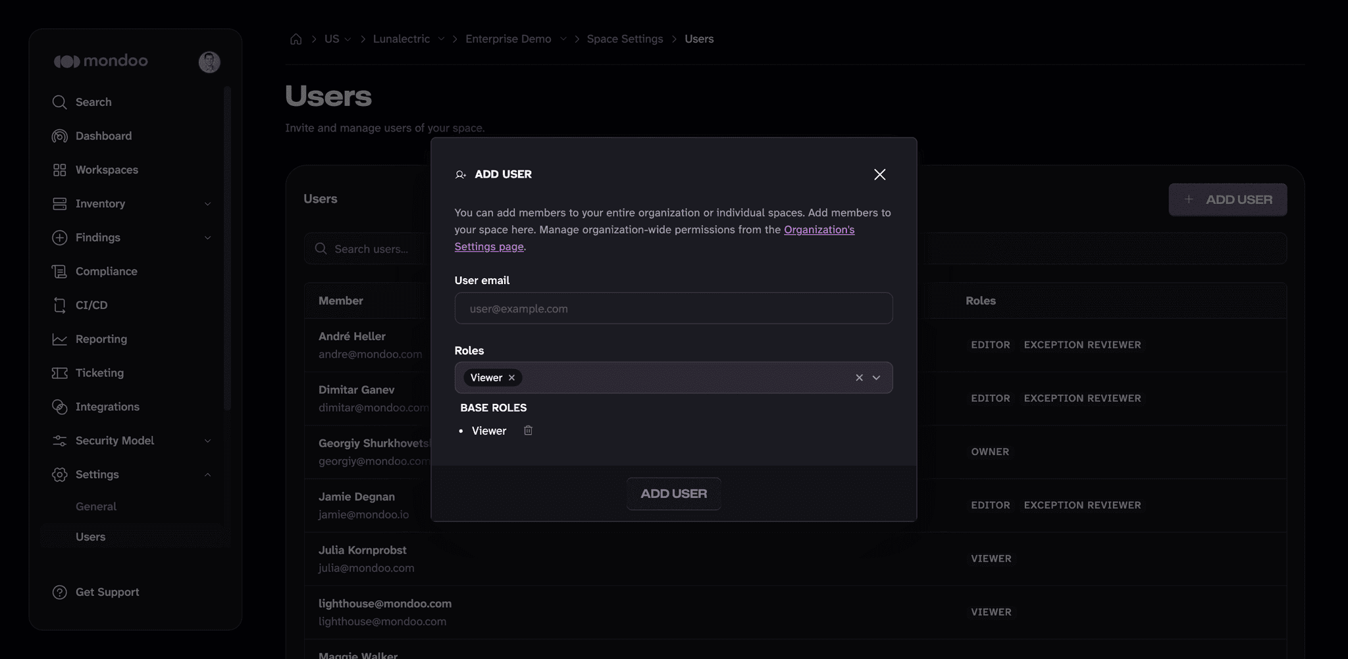Click the Dashboard gauge icon

60,136
